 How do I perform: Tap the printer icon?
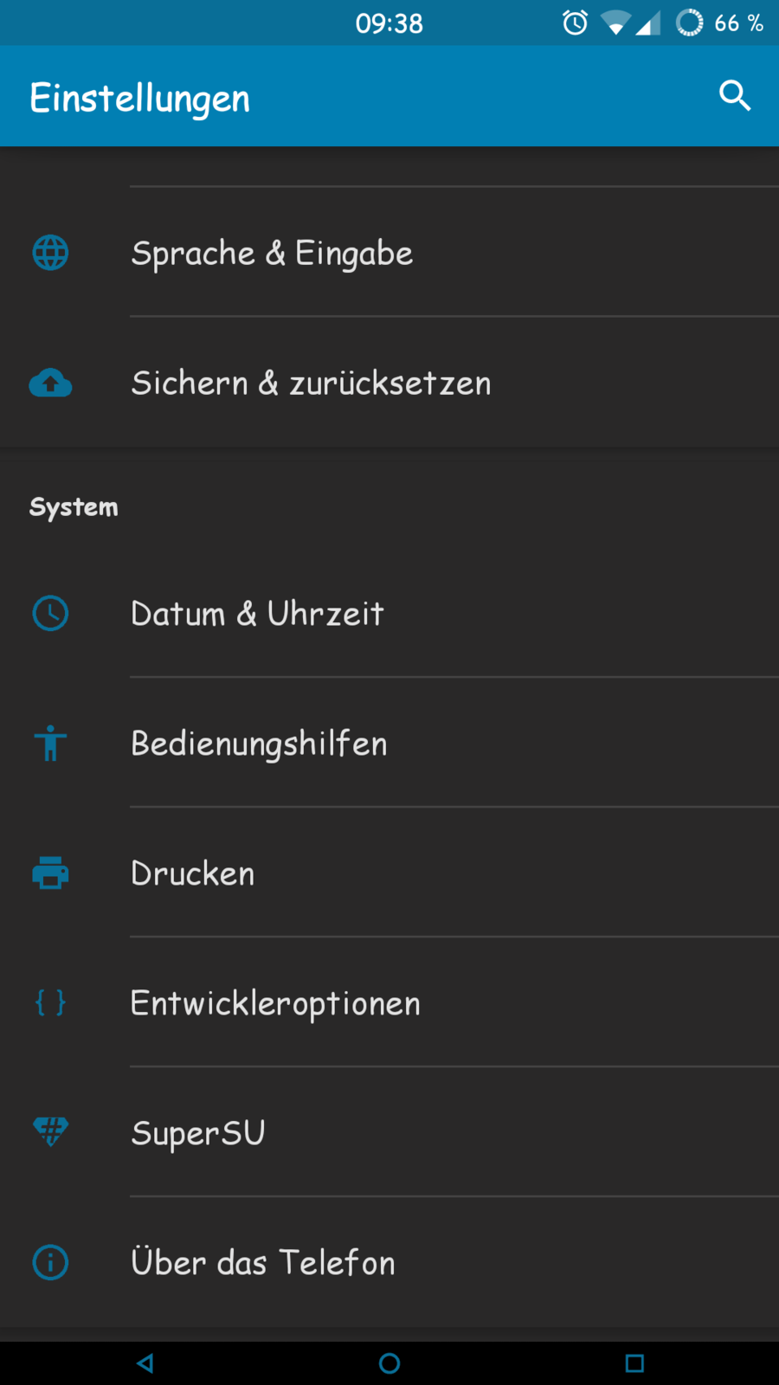50,873
